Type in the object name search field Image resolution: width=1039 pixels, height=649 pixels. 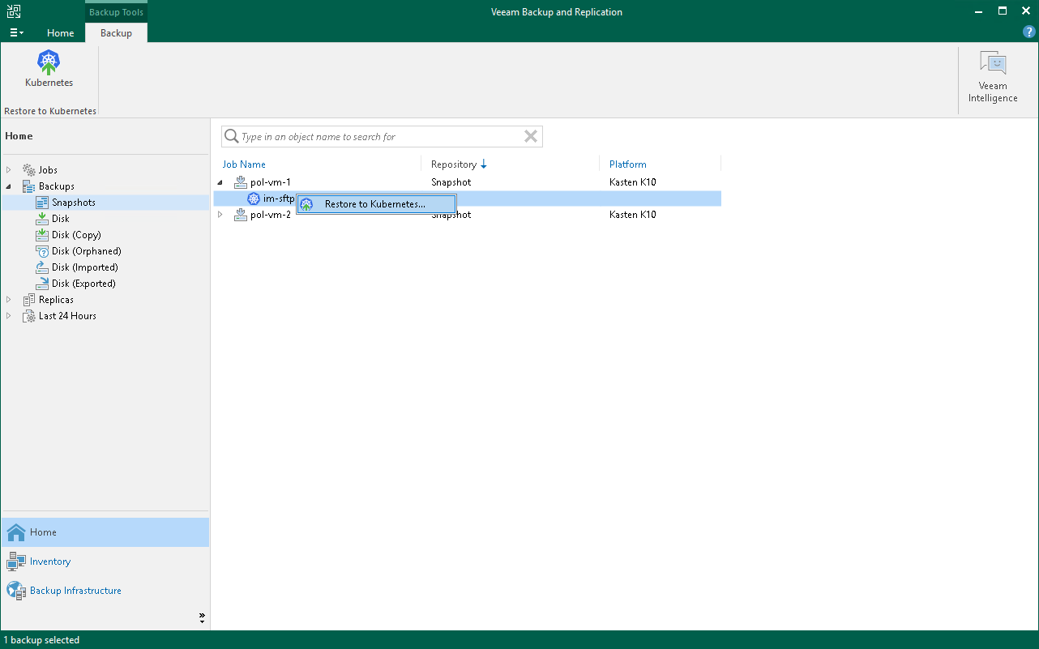point(381,137)
